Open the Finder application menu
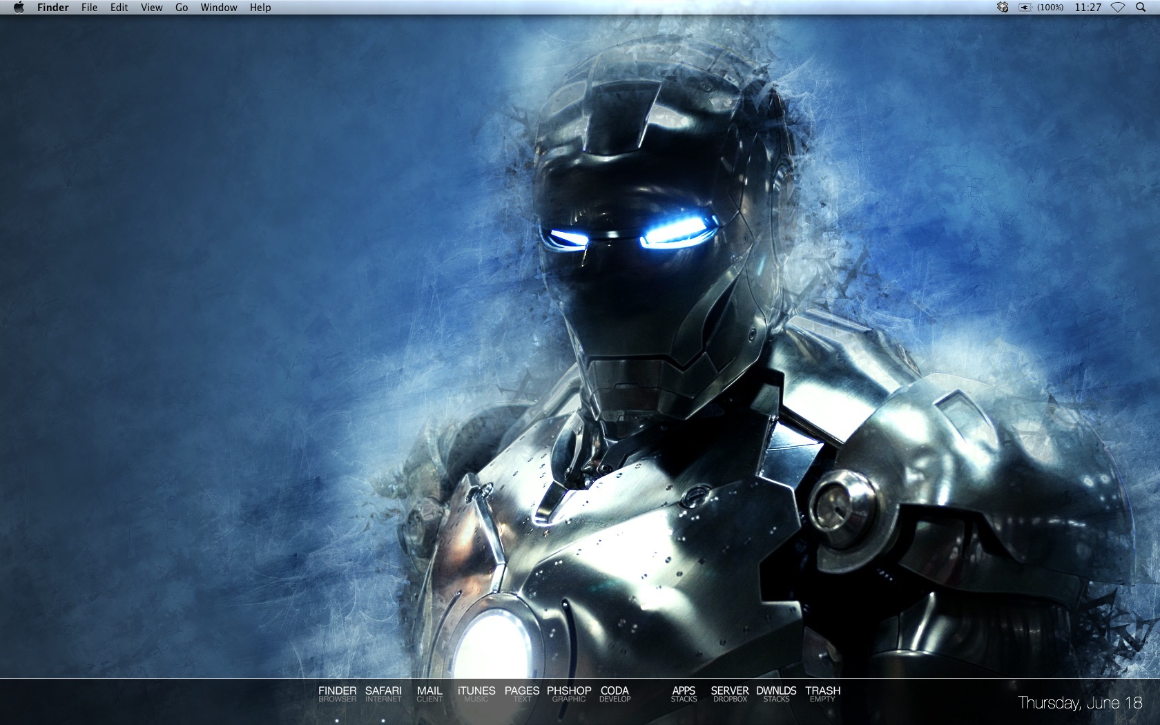 (x=52, y=8)
